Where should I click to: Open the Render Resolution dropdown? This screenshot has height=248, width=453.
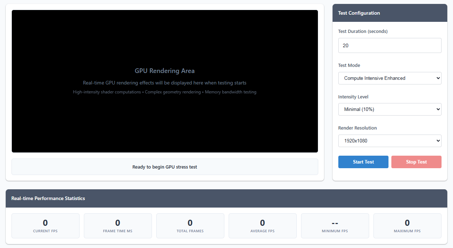click(x=390, y=141)
